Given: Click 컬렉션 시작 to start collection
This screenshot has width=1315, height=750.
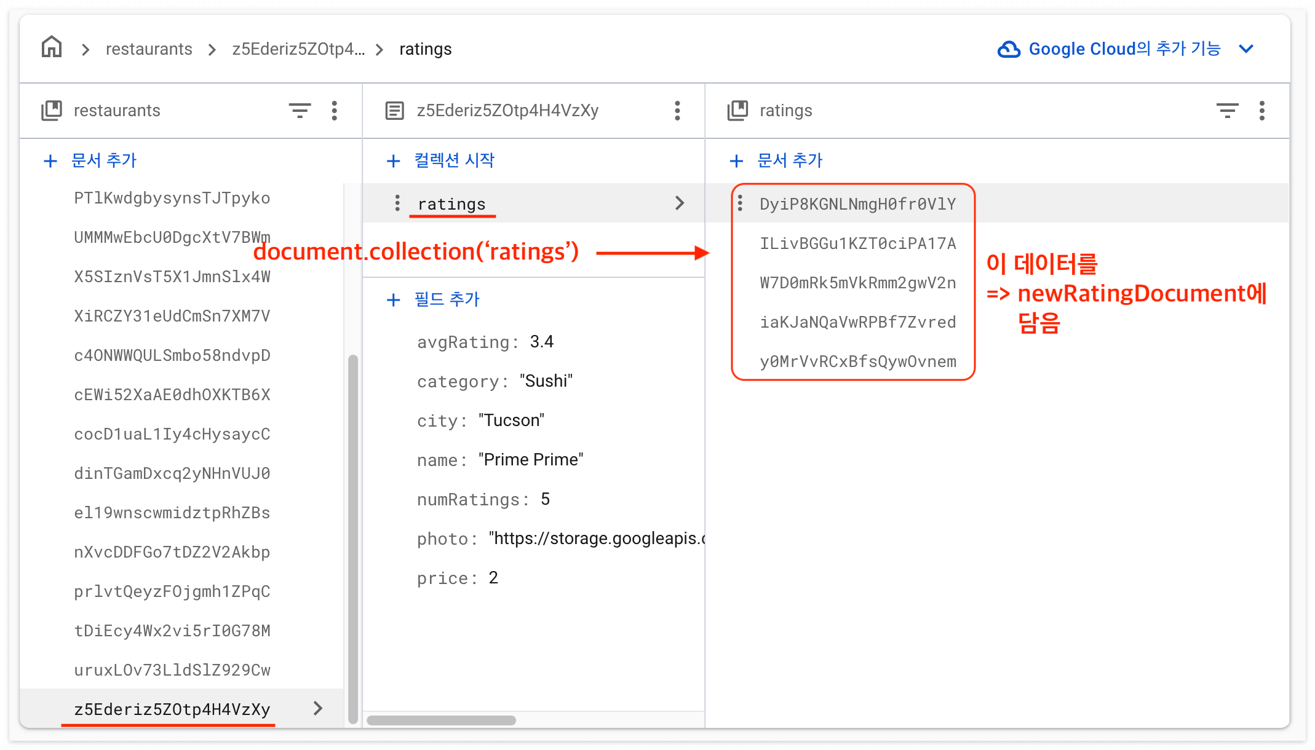Looking at the screenshot, I should pyautogui.click(x=441, y=160).
